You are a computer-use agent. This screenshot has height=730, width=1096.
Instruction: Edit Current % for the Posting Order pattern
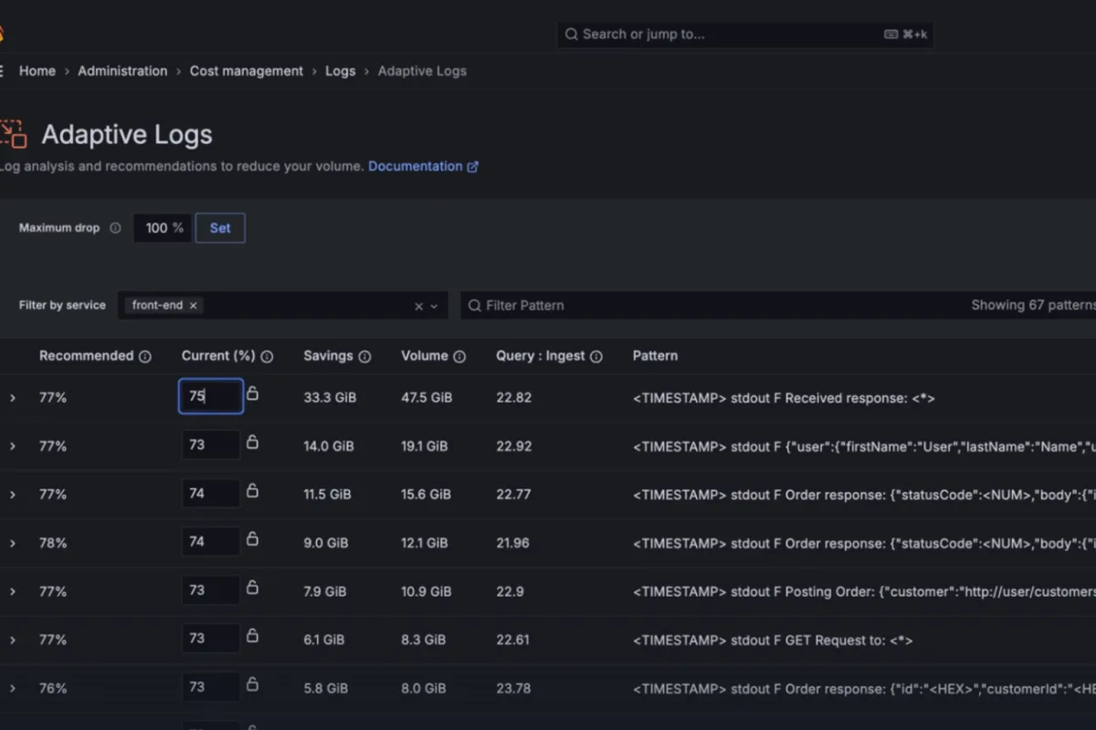point(211,590)
